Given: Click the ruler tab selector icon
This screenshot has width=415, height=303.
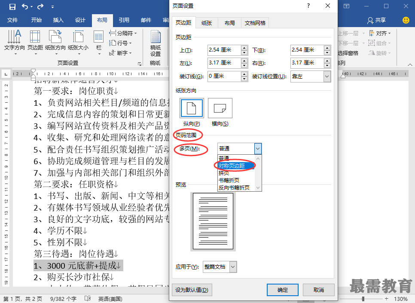Looking at the screenshot, I should pyautogui.click(x=6, y=74).
